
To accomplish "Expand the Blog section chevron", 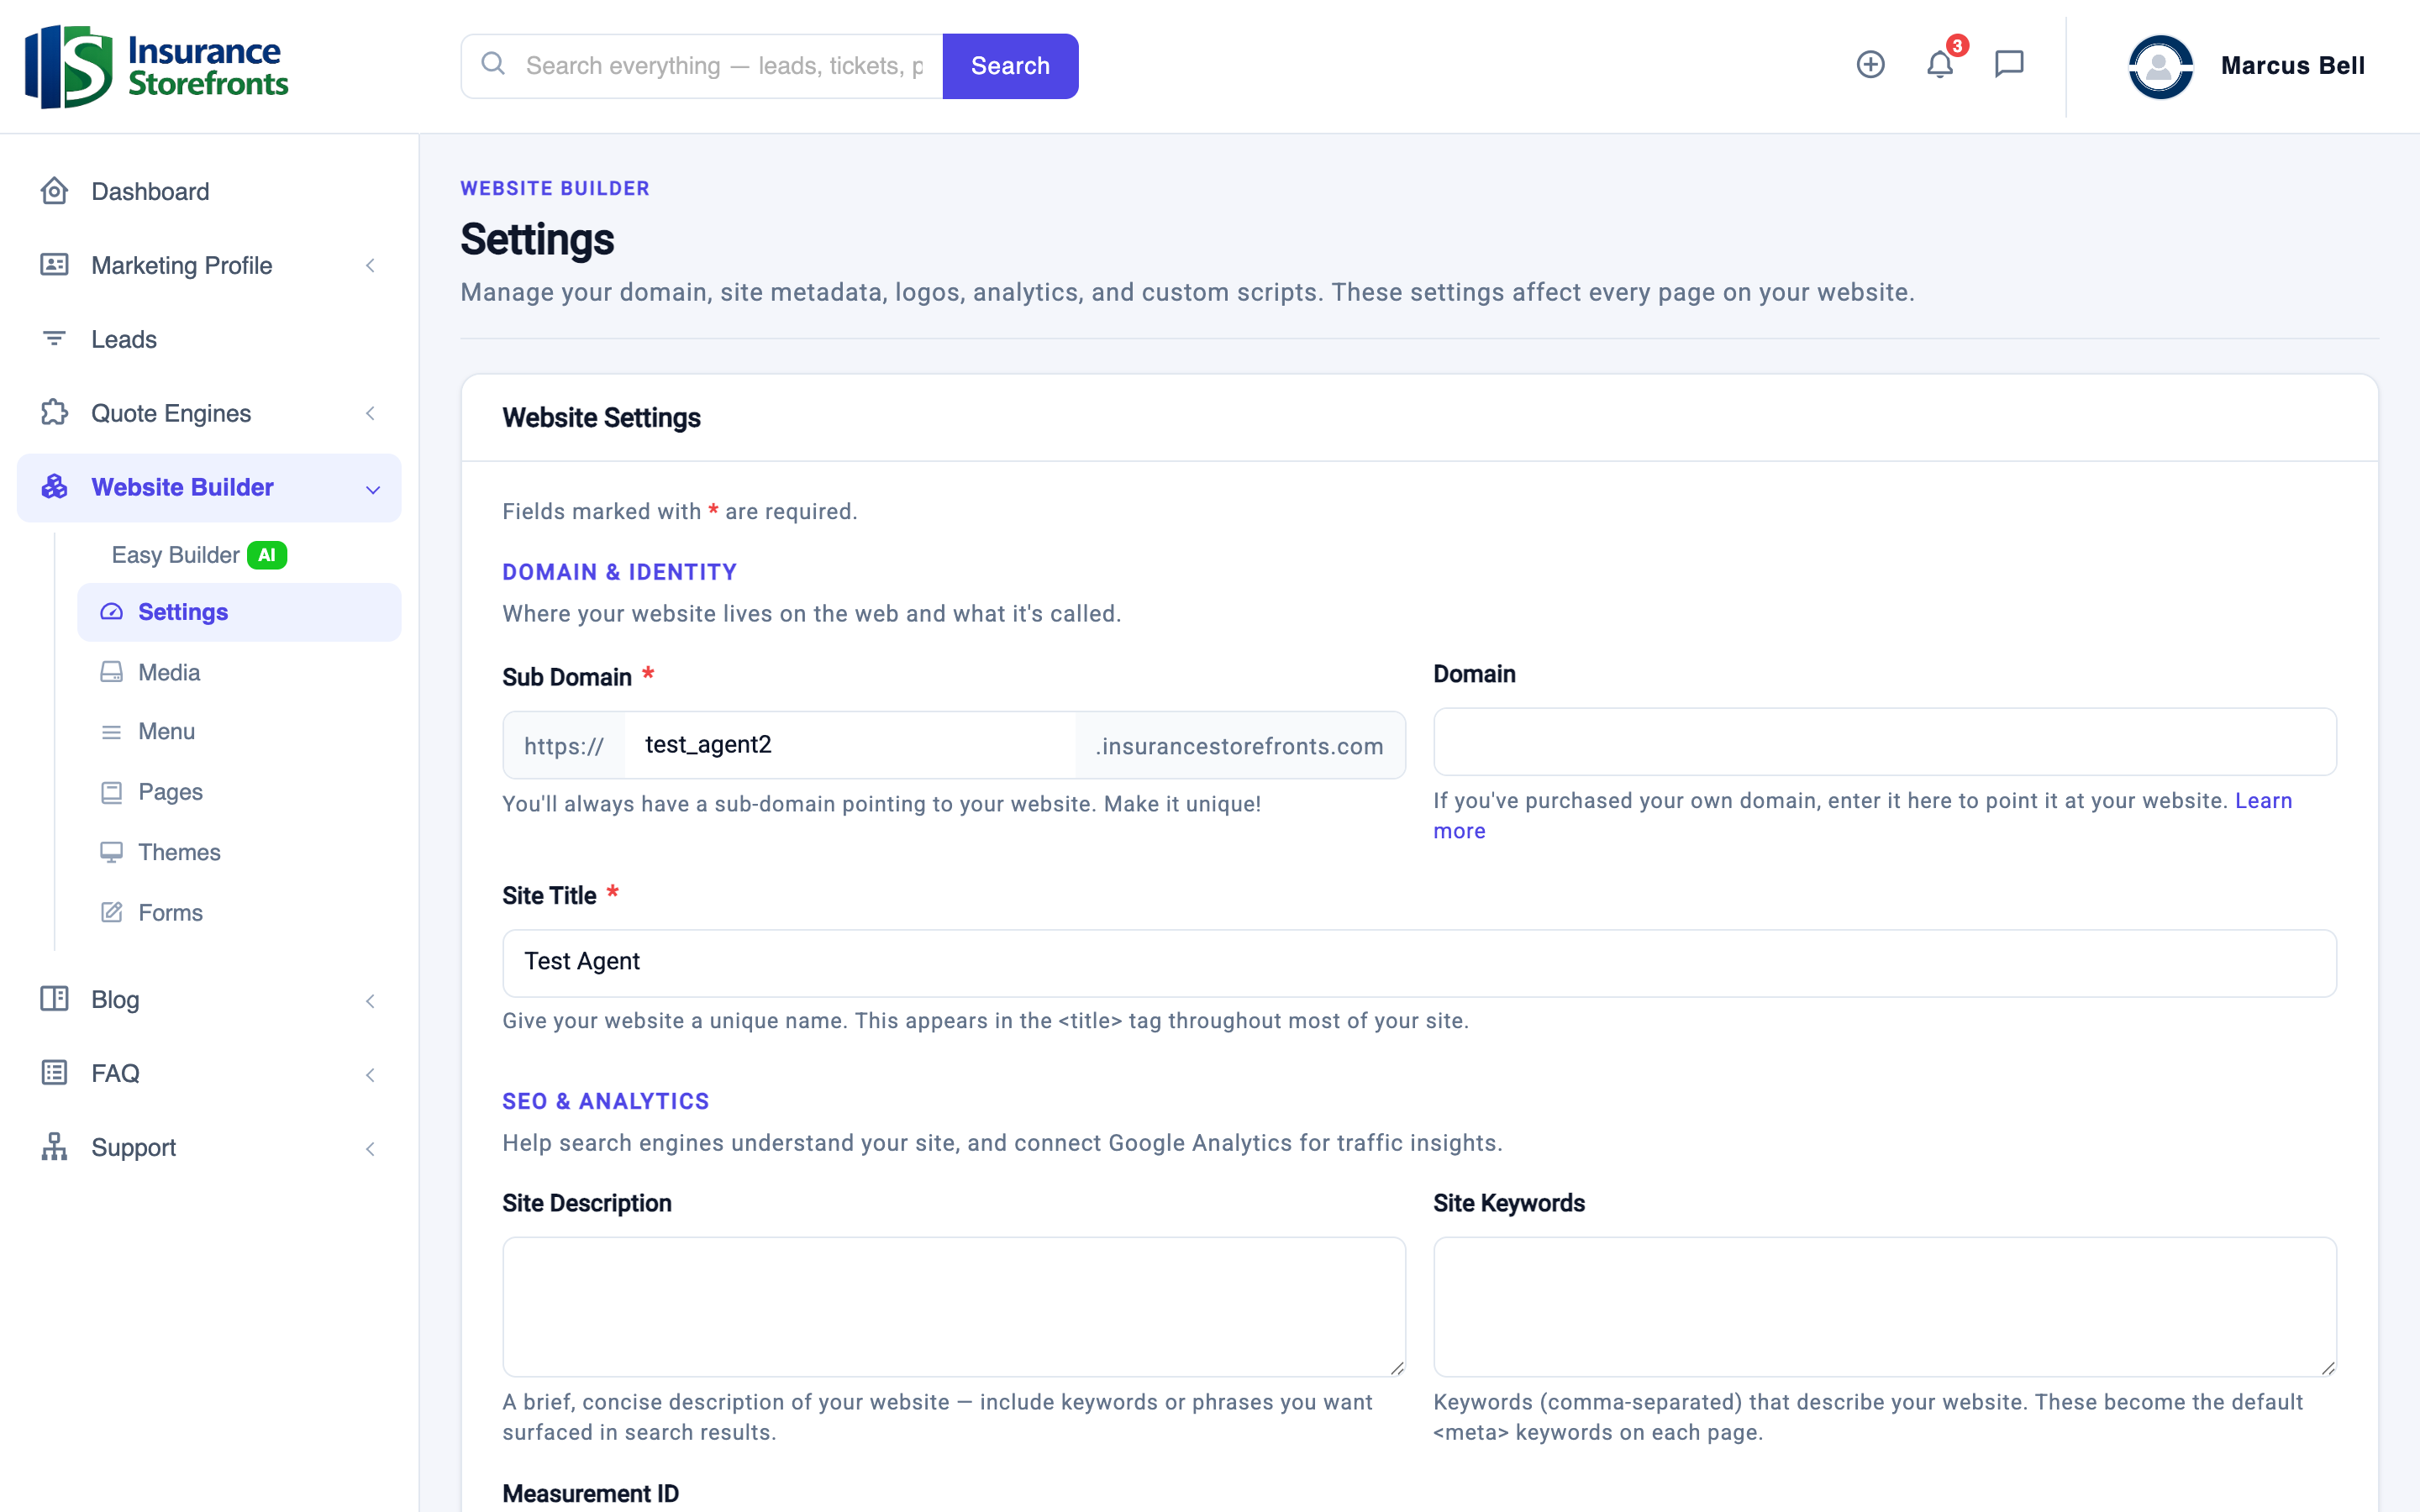I will click(370, 1000).
